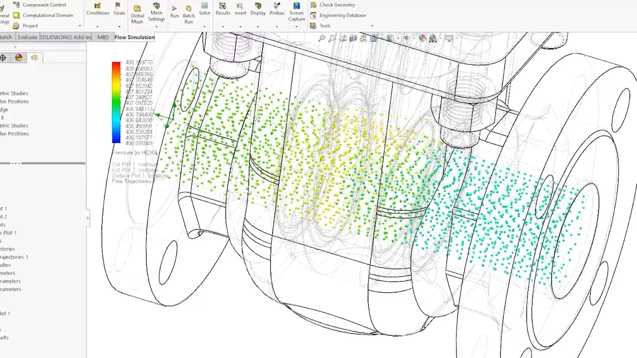
Task: Expand the Tools dropdown arrow
Action: click(x=372, y=26)
